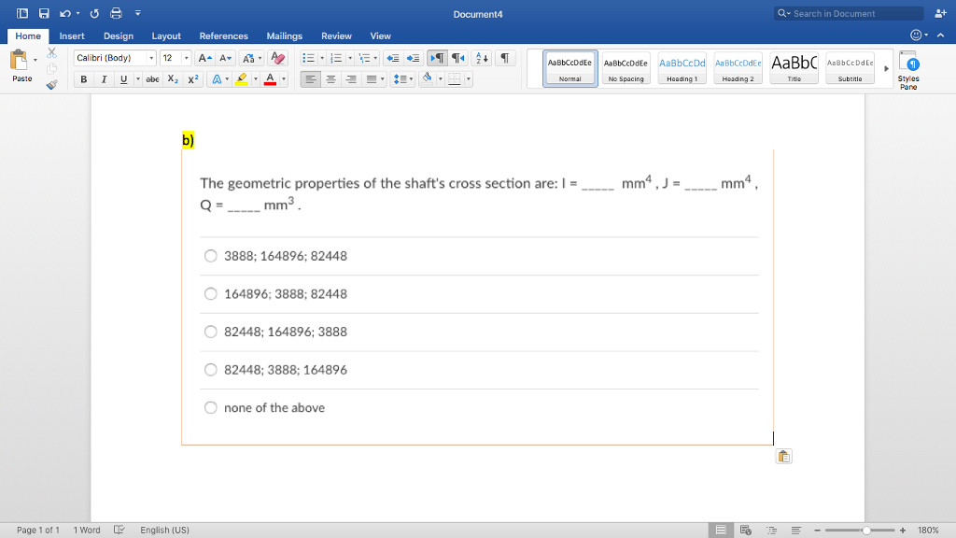Apply Subscript formatting
This screenshot has width=956, height=538.
coord(173,79)
